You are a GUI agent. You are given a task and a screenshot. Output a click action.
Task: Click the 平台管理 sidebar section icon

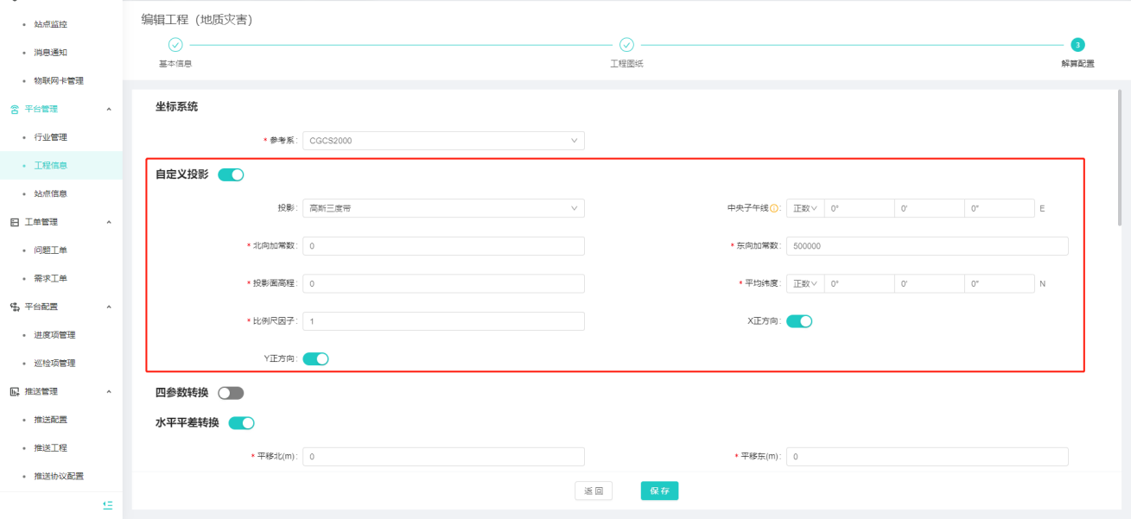14,109
